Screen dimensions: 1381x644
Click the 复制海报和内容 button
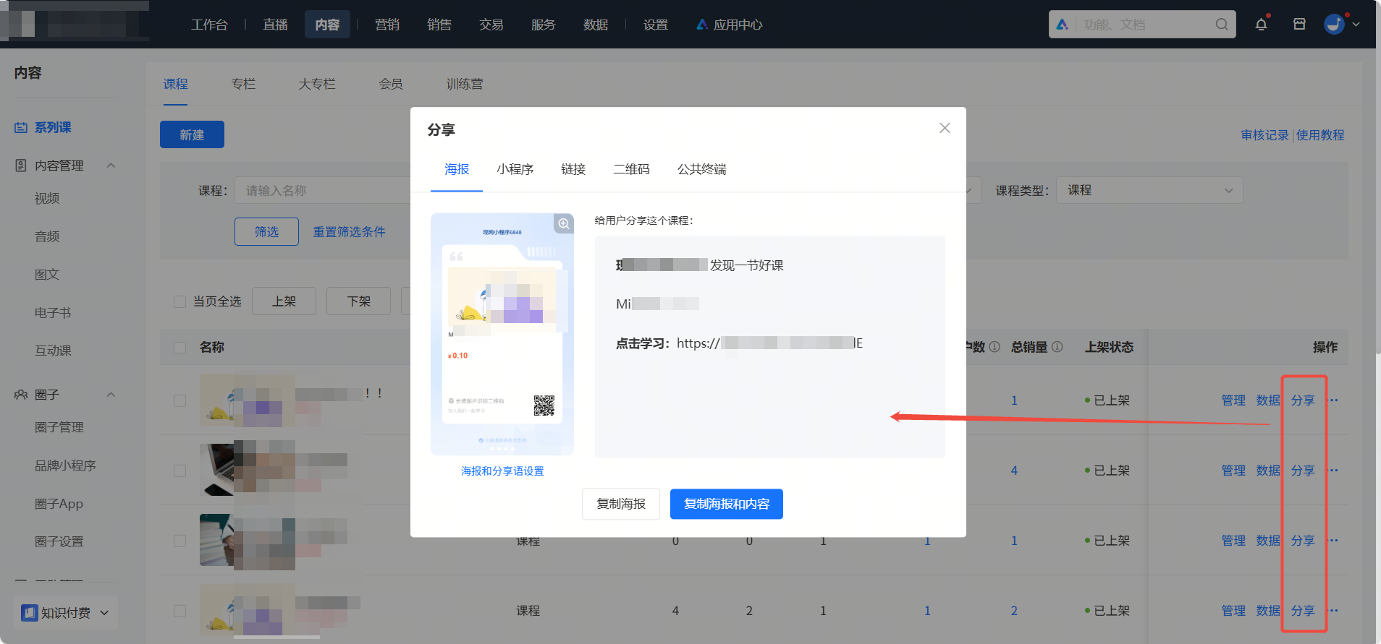tap(727, 504)
